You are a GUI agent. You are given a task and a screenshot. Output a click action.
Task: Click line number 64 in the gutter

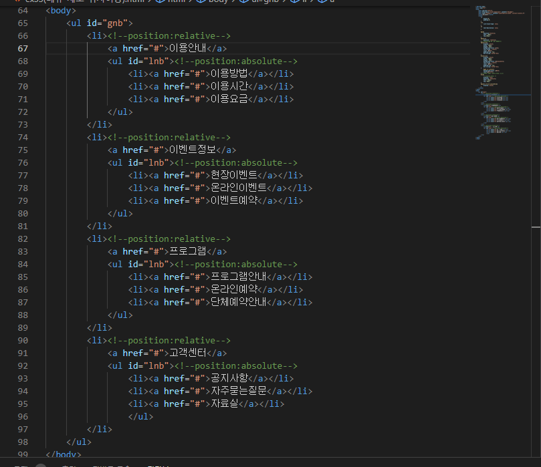tap(23, 11)
